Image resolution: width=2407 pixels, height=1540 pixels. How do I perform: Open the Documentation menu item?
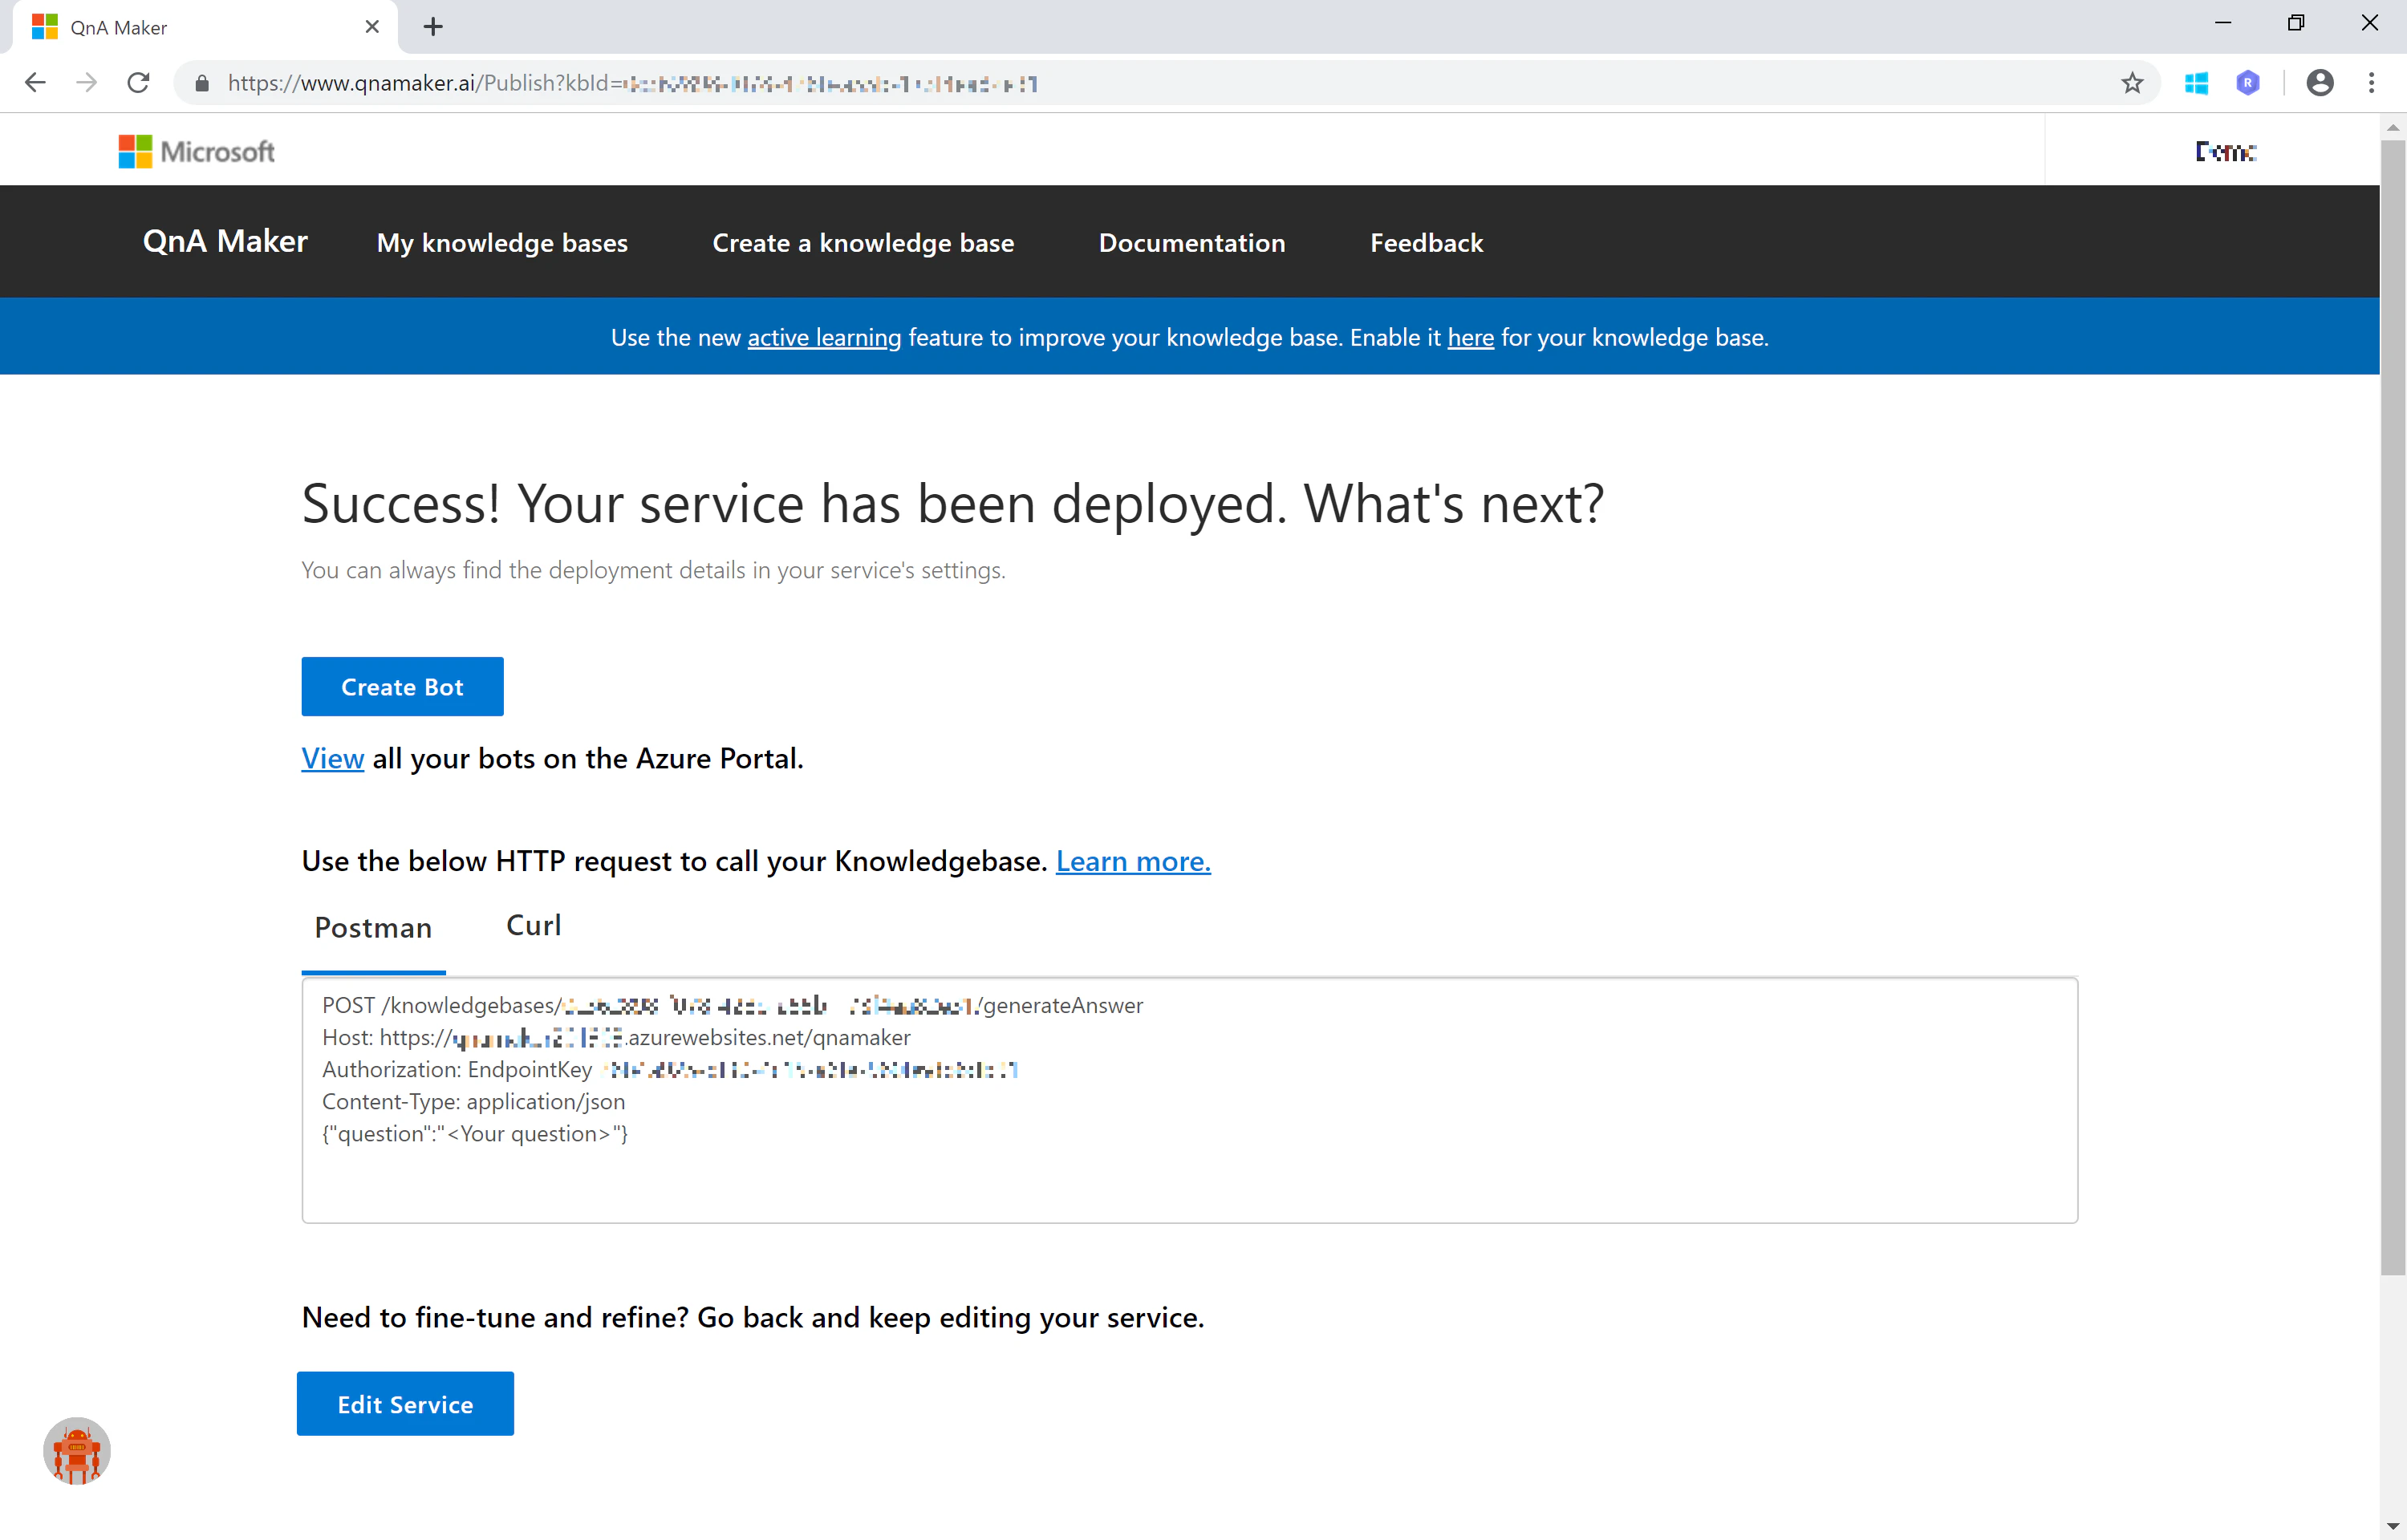coord(1192,243)
